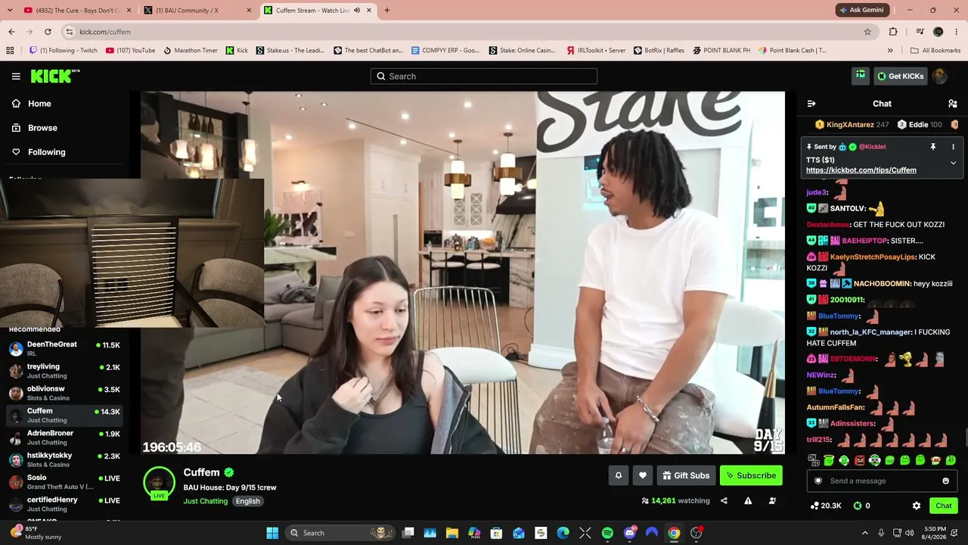Open the oblivionsw recommended channel

point(64,393)
